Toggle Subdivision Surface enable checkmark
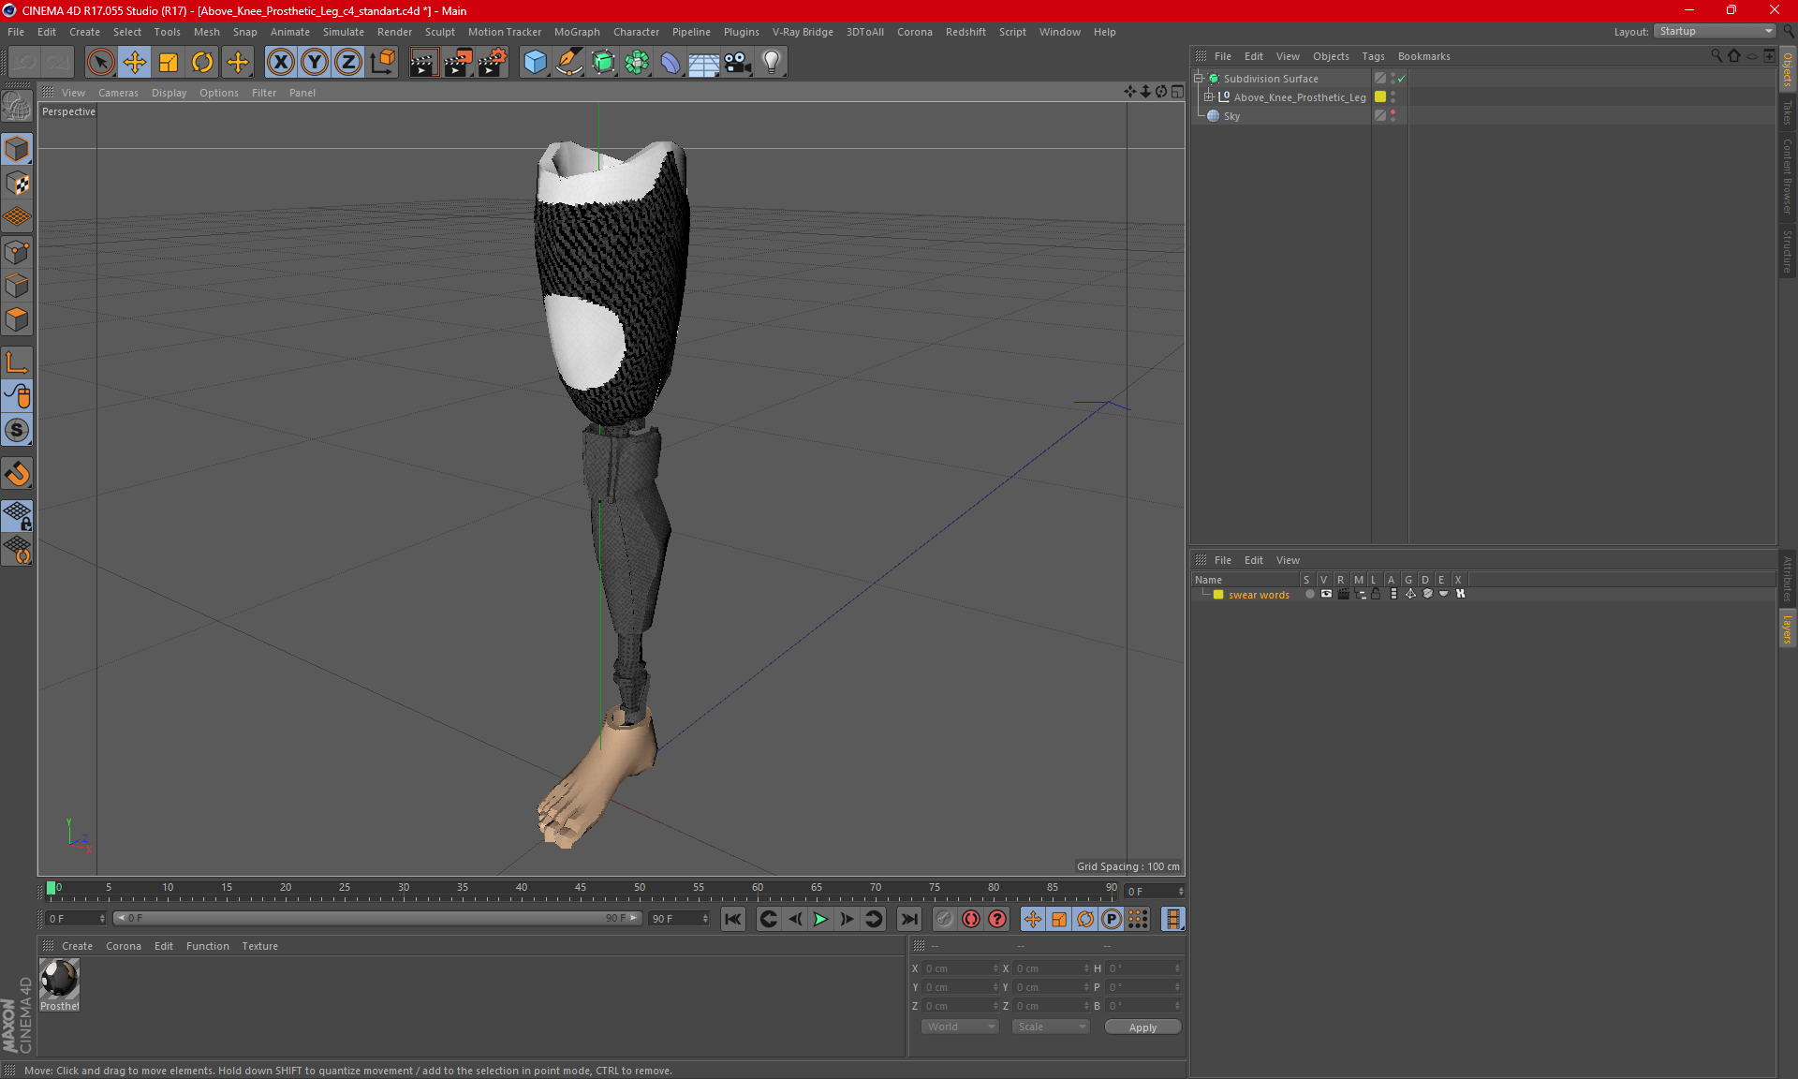1798x1079 pixels. coord(1402,79)
